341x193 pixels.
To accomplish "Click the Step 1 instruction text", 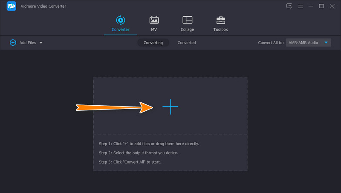I will [149, 144].
